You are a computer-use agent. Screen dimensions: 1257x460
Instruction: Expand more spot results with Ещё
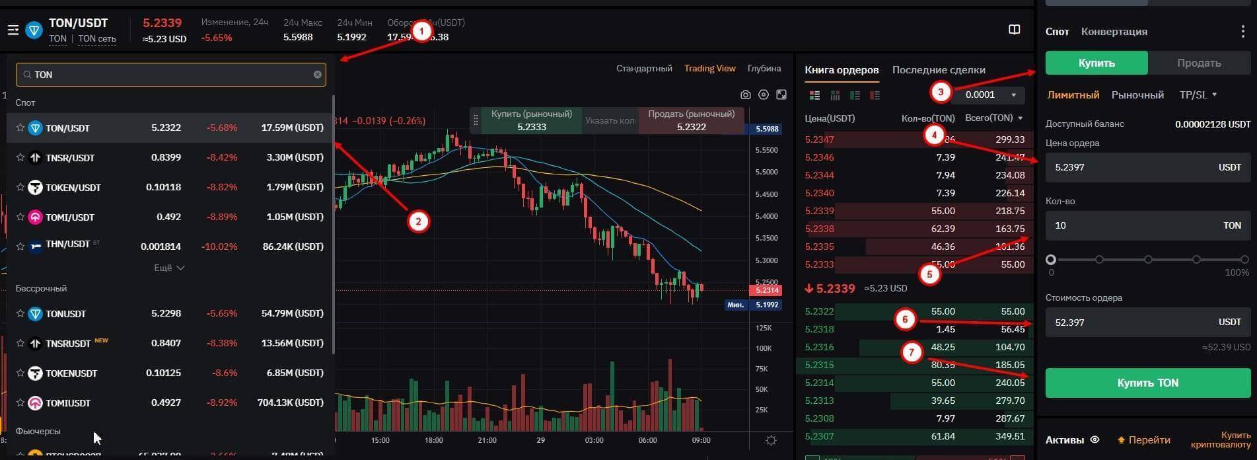pos(169,268)
